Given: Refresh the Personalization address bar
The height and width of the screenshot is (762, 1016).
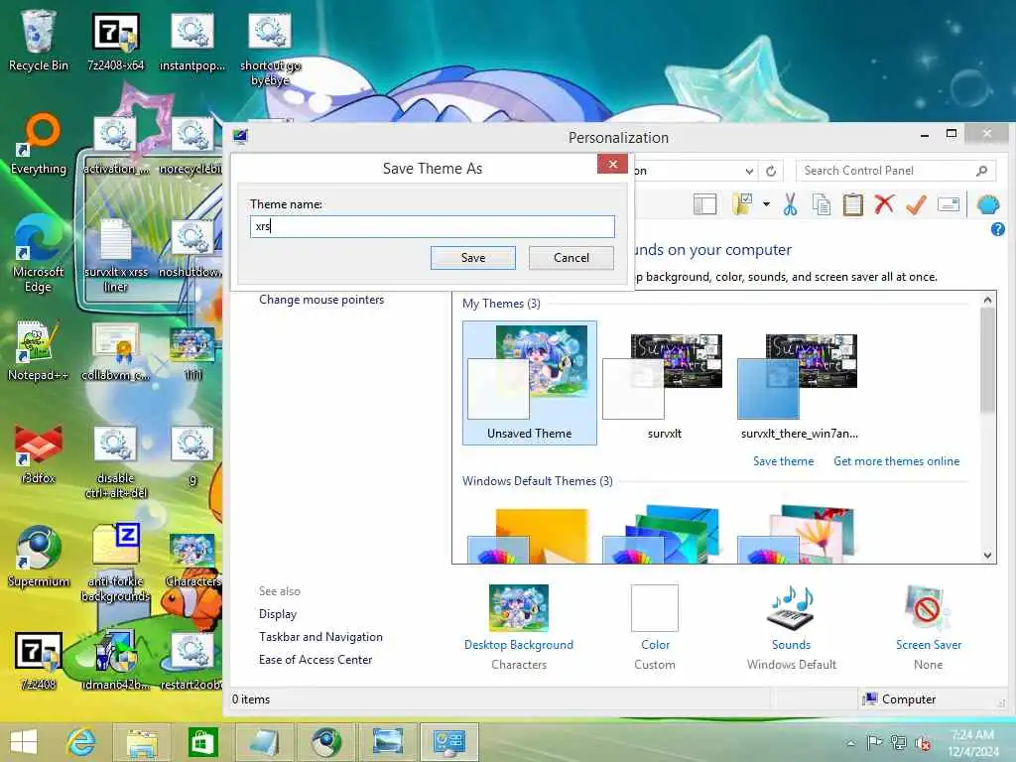Looking at the screenshot, I should [x=770, y=171].
